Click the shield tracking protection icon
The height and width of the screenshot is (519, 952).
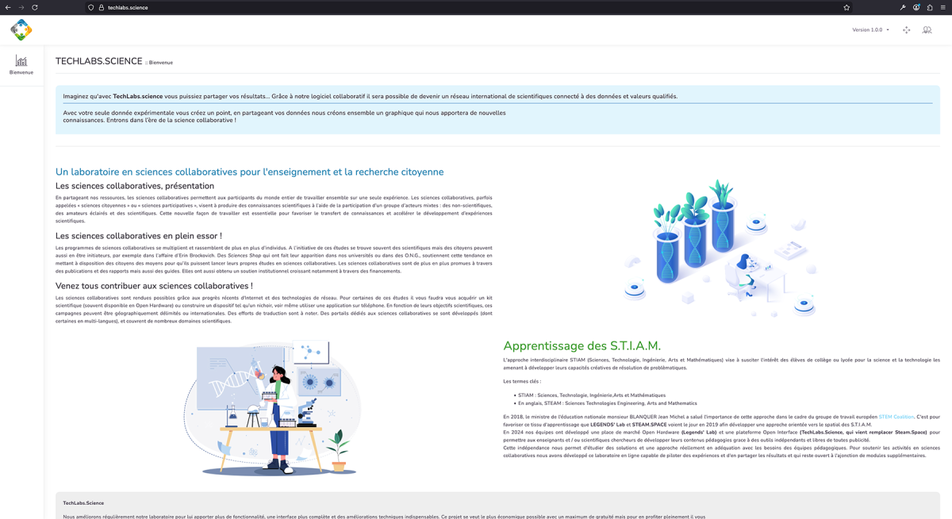click(x=91, y=7)
